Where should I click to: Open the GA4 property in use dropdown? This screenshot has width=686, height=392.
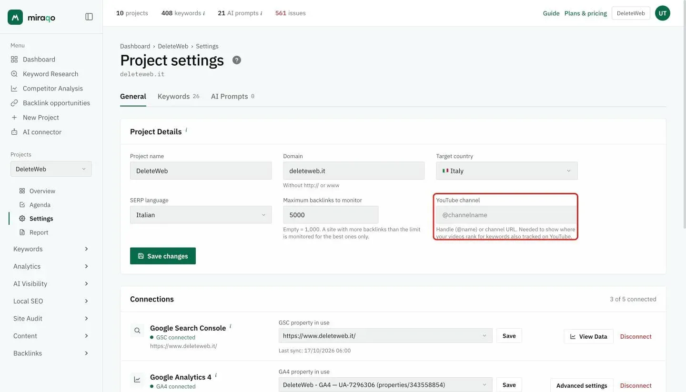[x=385, y=385]
